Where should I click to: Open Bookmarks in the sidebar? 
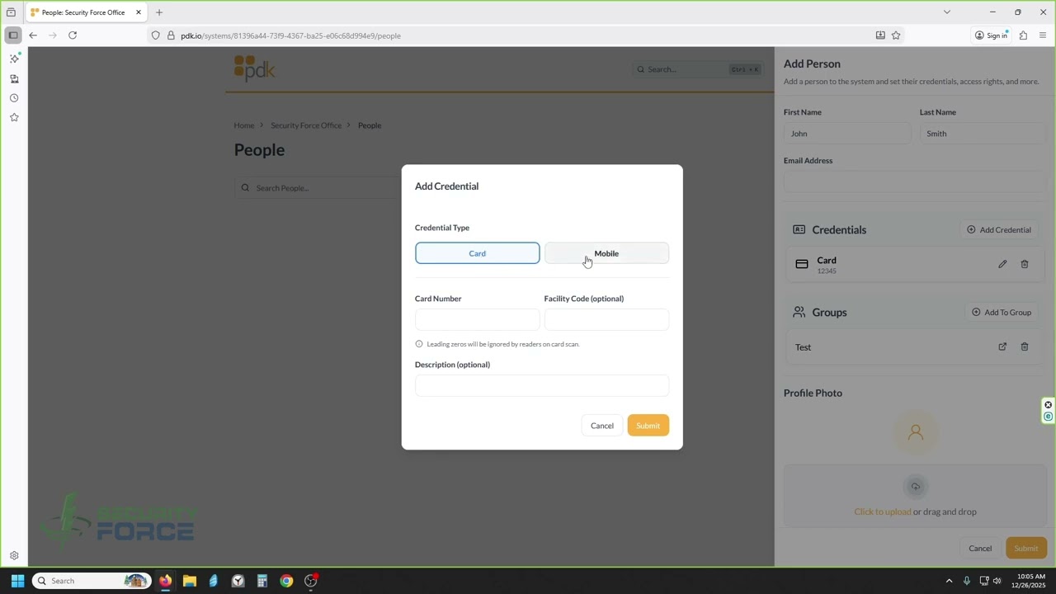tap(14, 117)
